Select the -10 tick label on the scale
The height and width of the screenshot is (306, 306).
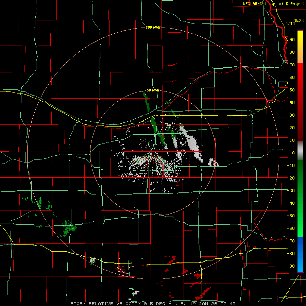tap(291, 166)
